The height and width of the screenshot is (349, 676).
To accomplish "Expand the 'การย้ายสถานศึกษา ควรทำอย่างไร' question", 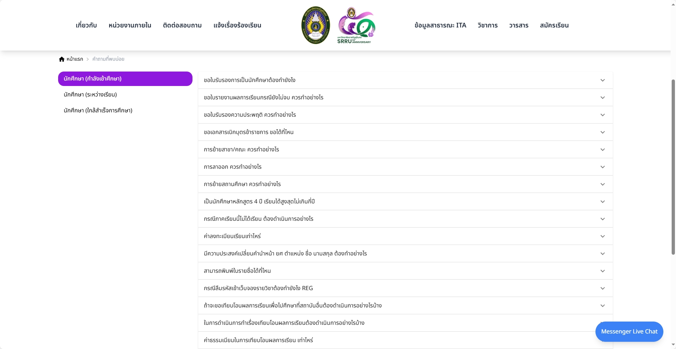I will click(404, 184).
